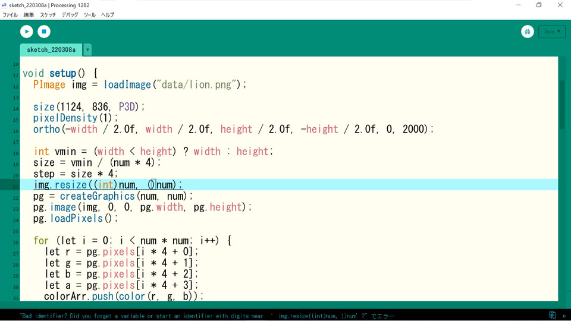Click the line number 21 in gutter
The image size is (571, 321).
click(15, 187)
